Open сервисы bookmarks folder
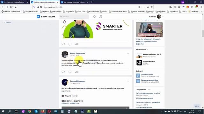The image size is (204, 114). coord(44,11)
